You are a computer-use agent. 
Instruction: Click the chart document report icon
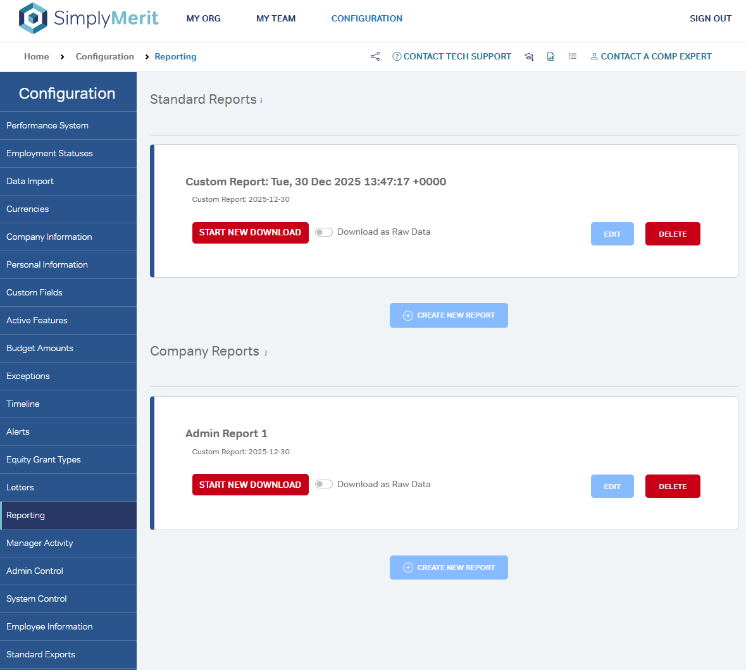tap(550, 56)
